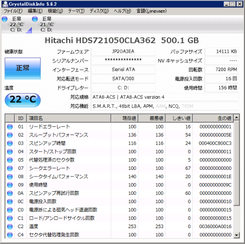This screenshot has height=244, width=245.
Task: Select the first disk at 22 °C
Action: [16, 24]
